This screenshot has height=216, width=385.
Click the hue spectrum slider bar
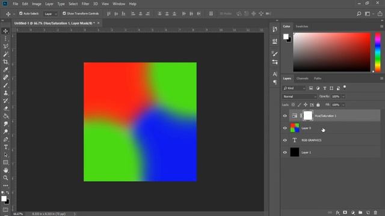378,52
